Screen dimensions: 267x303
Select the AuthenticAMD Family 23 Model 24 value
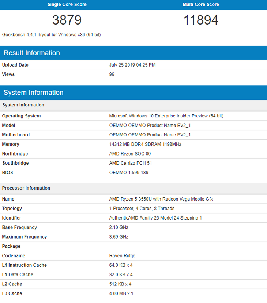(x=155, y=218)
